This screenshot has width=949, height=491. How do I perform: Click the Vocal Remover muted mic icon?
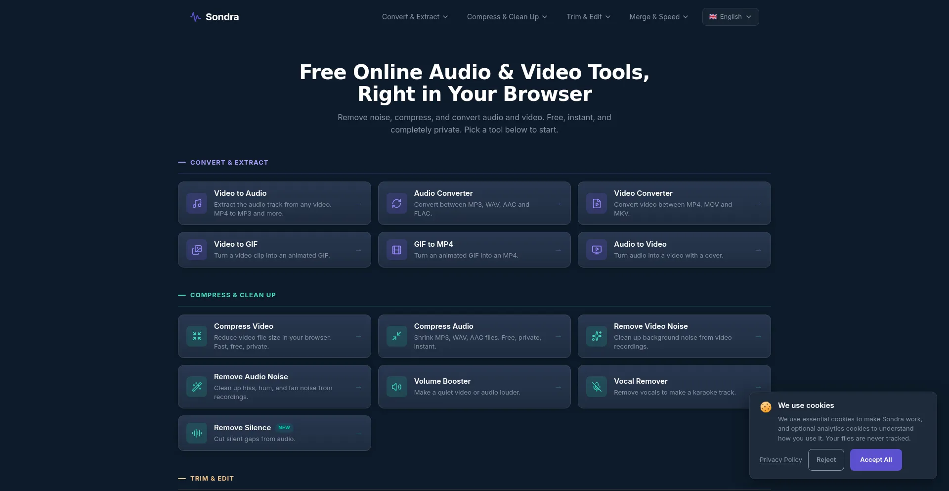click(x=597, y=387)
